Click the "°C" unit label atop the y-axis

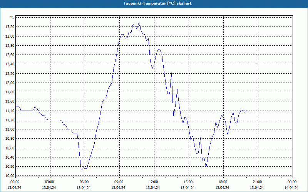click(12, 17)
